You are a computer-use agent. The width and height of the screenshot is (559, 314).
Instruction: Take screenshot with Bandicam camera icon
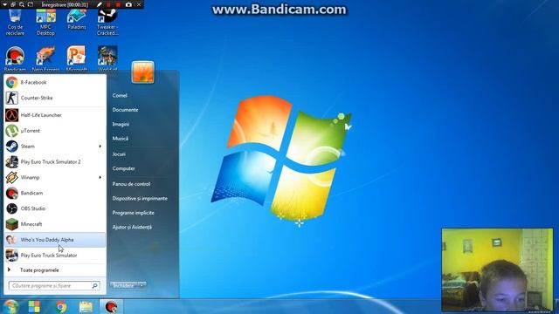pyautogui.click(x=128, y=4)
